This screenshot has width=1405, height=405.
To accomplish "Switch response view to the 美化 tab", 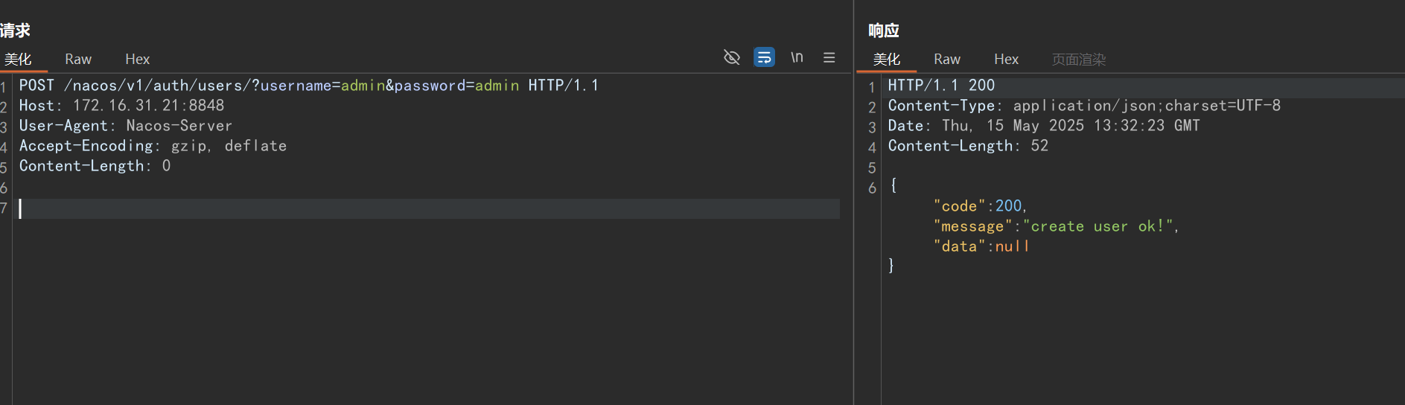I will point(886,60).
